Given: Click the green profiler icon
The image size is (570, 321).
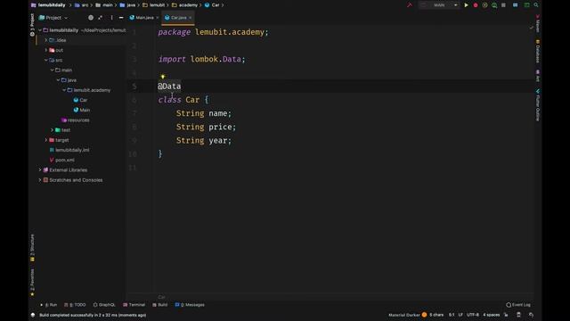Looking at the screenshot, I should [x=494, y=5].
